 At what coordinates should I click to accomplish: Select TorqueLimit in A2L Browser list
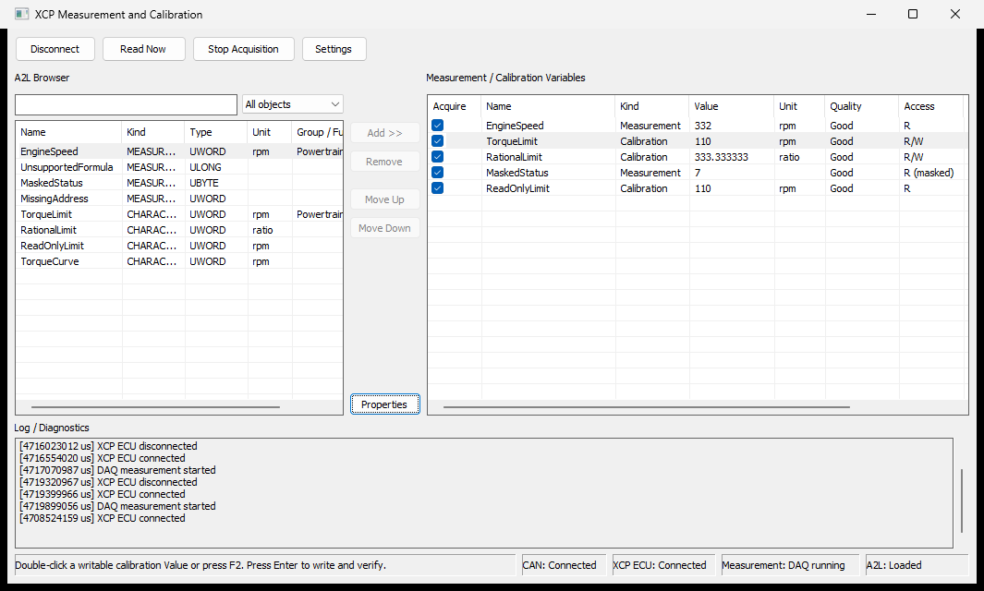click(x=179, y=214)
